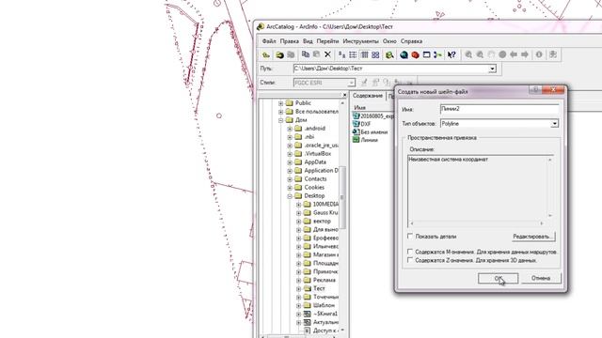This screenshot has height=338, width=602.
Task: Expand the AppData folder node
Action: point(290,162)
